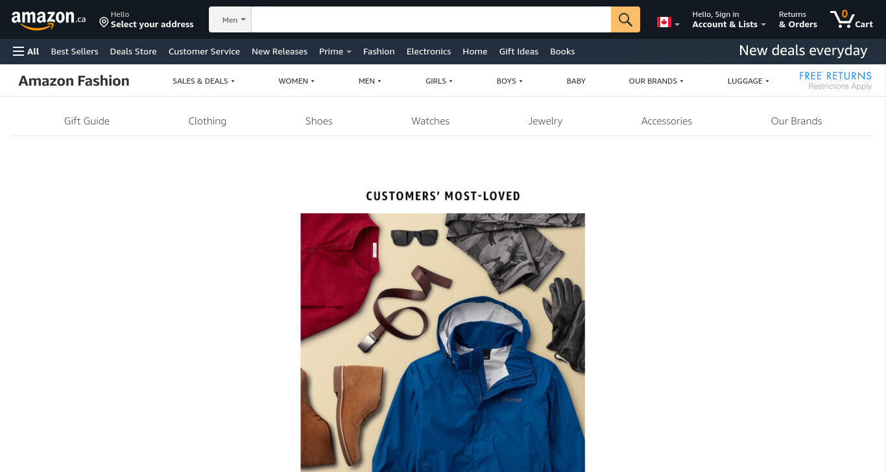This screenshot has height=472, width=886.
Task: Expand the WOMEN fashion menu
Action: [296, 81]
